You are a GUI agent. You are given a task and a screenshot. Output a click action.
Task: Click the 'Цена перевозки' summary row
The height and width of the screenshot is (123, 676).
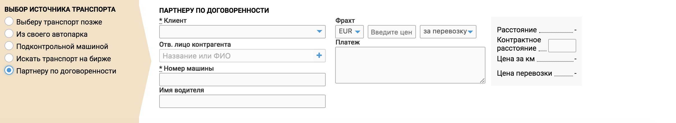pos(524,73)
